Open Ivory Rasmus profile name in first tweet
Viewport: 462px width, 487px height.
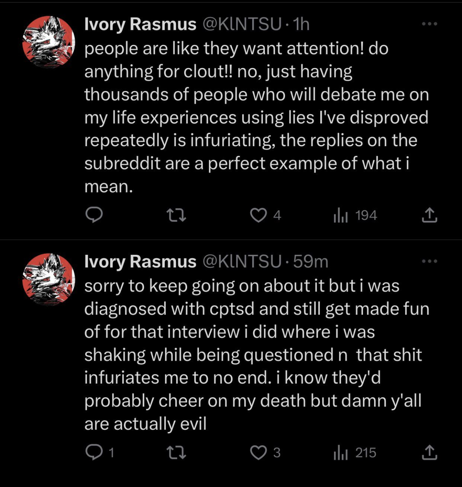[140, 24]
